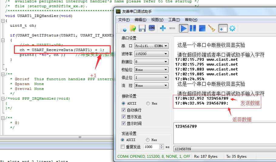The height and width of the screenshot is (162, 276).
Task: Toggle the side panel layout icon
Action: pyautogui.click(x=223, y=28)
